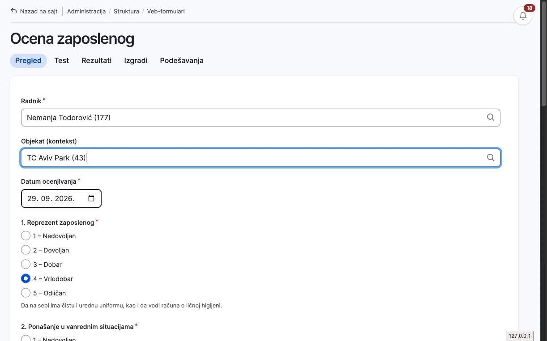Open the Veb-formulari breadcrumb link
Image resolution: width=547 pixels, height=341 pixels.
[x=166, y=11]
